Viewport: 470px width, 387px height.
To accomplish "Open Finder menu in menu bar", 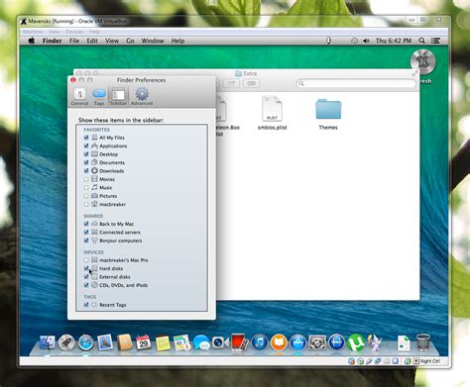I will click(52, 41).
